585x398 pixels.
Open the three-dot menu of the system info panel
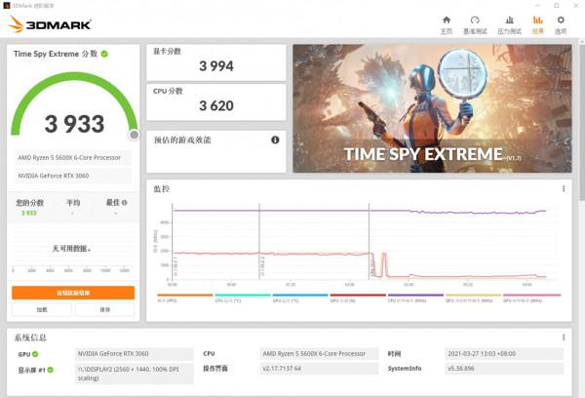click(x=564, y=338)
